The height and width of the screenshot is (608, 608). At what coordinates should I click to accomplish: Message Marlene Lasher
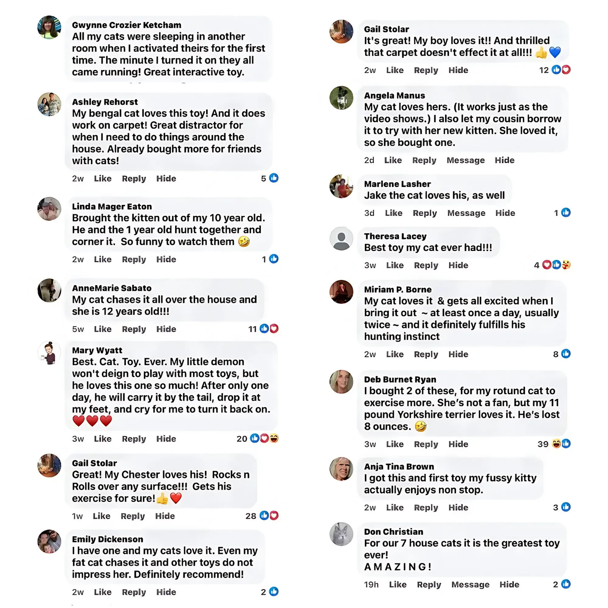pyautogui.click(x=466, y=213)
